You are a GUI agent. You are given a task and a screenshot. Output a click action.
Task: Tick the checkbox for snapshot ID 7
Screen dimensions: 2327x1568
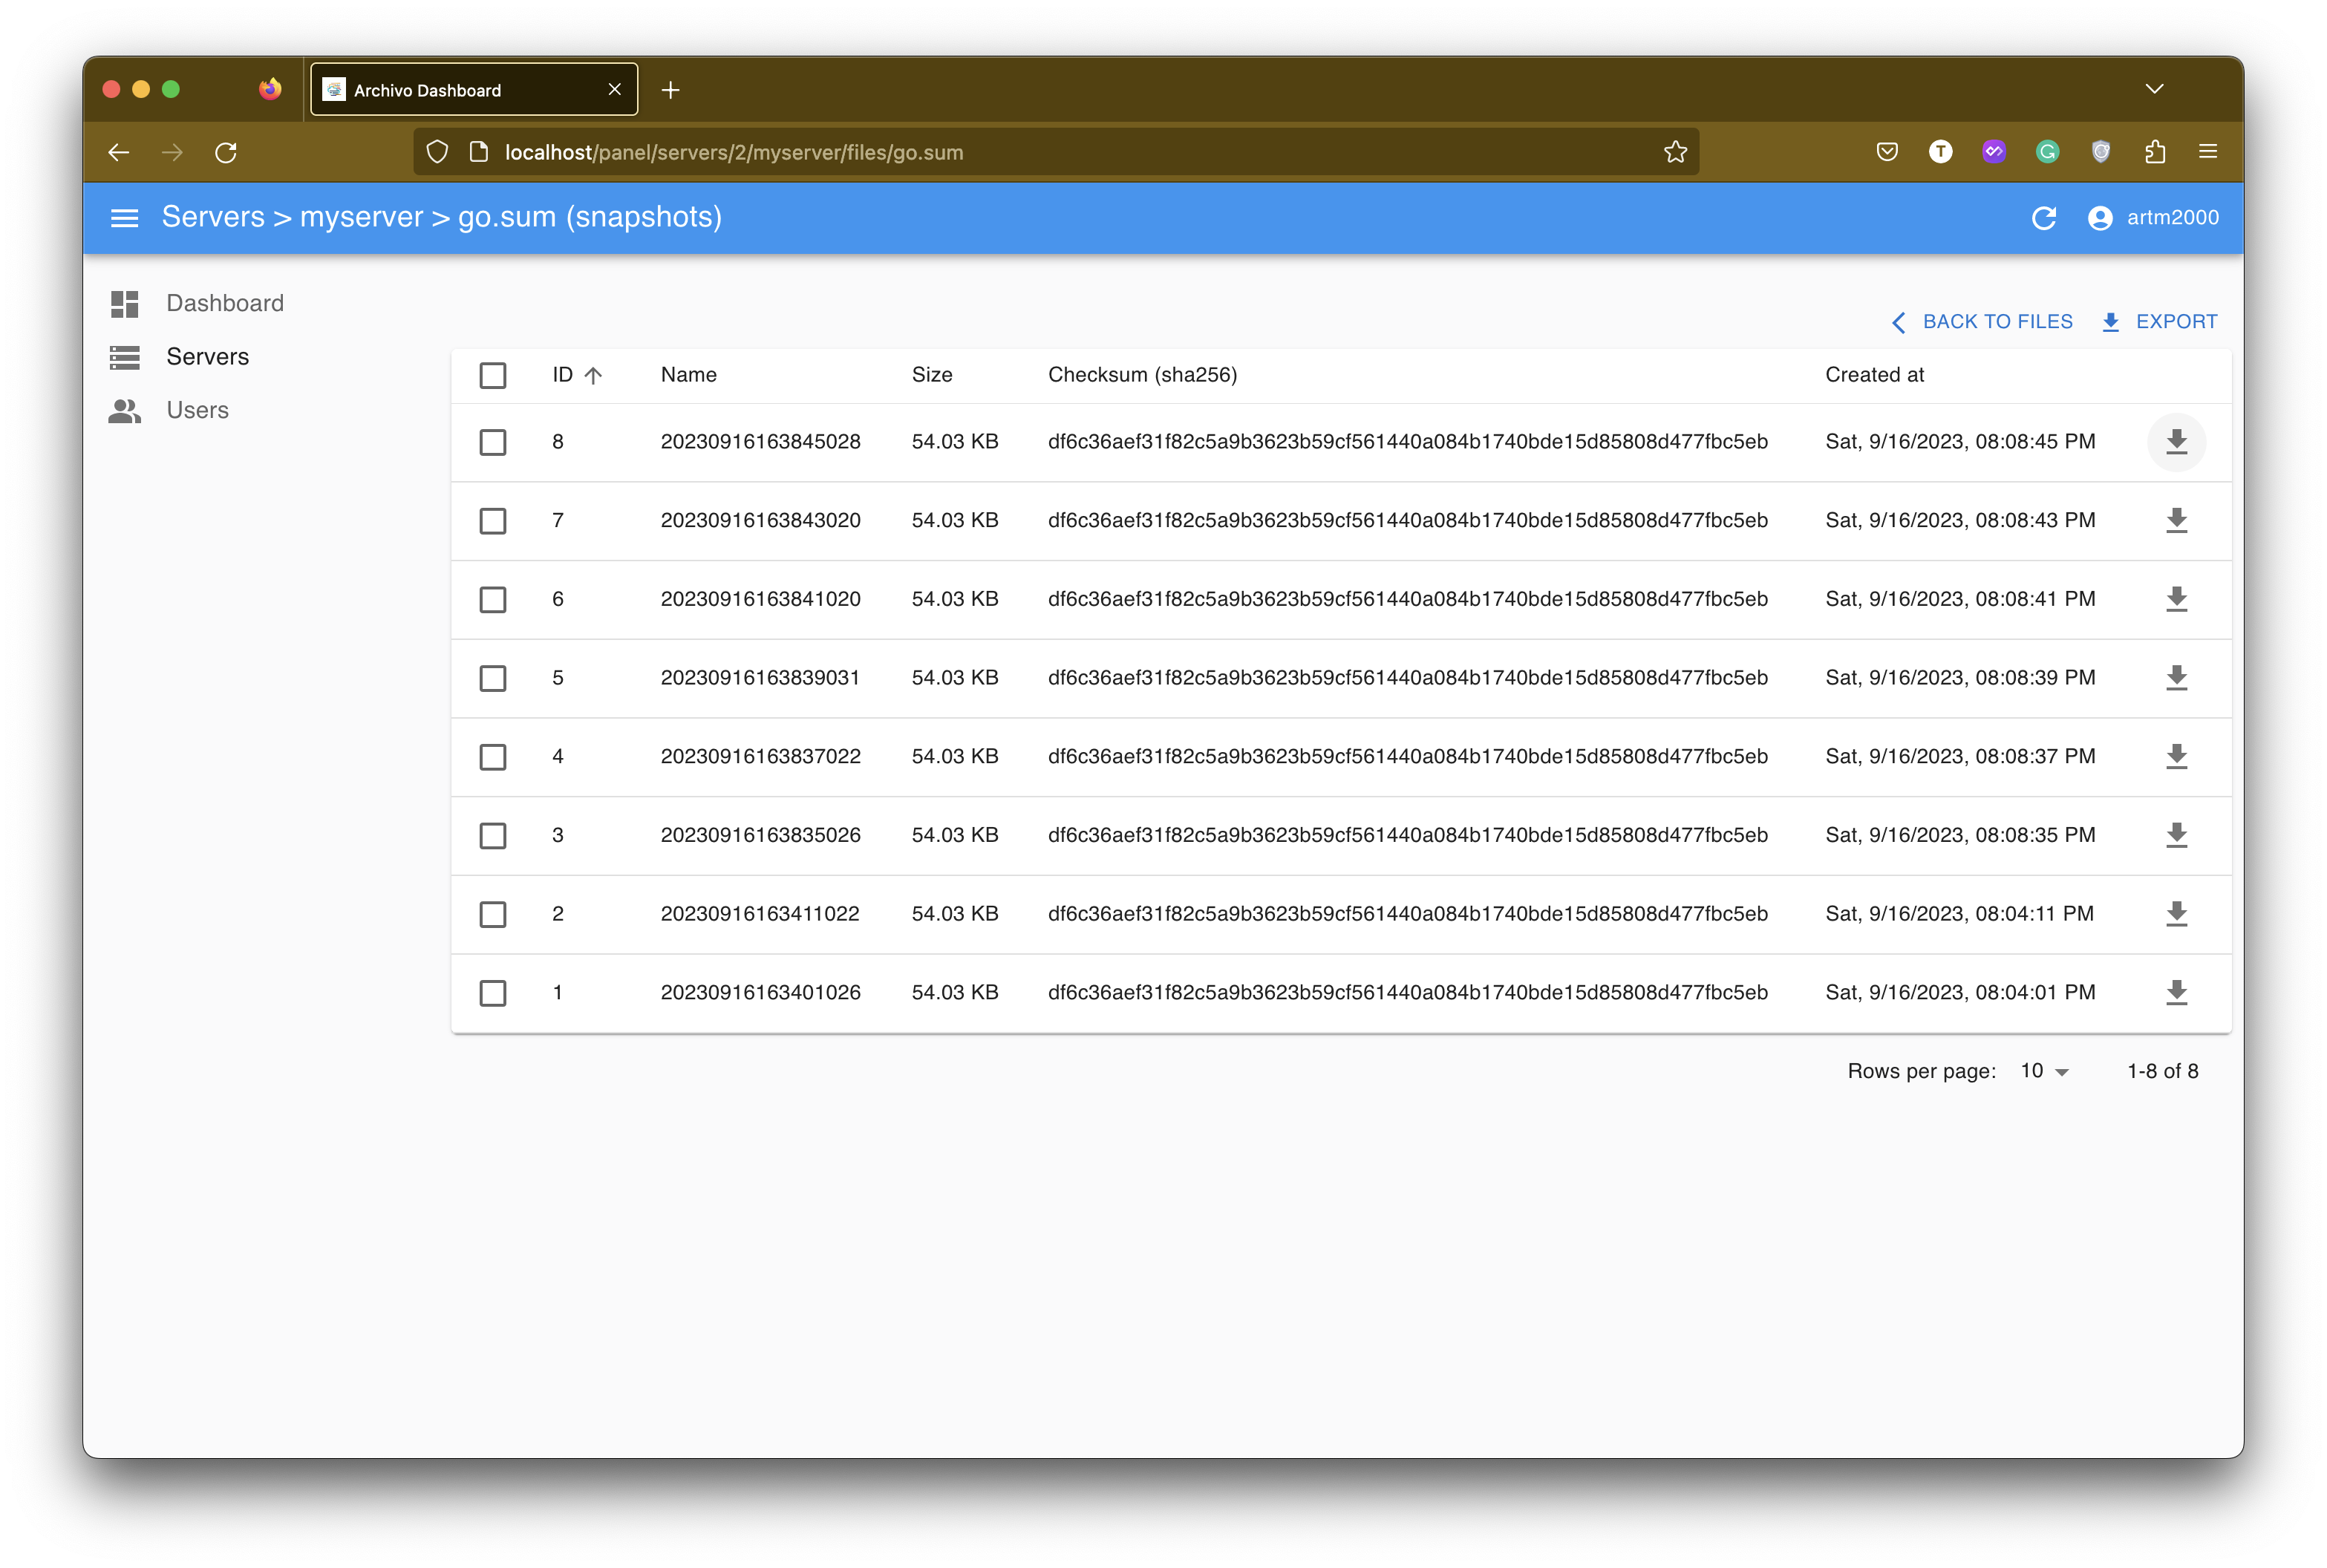coord(493,521)
